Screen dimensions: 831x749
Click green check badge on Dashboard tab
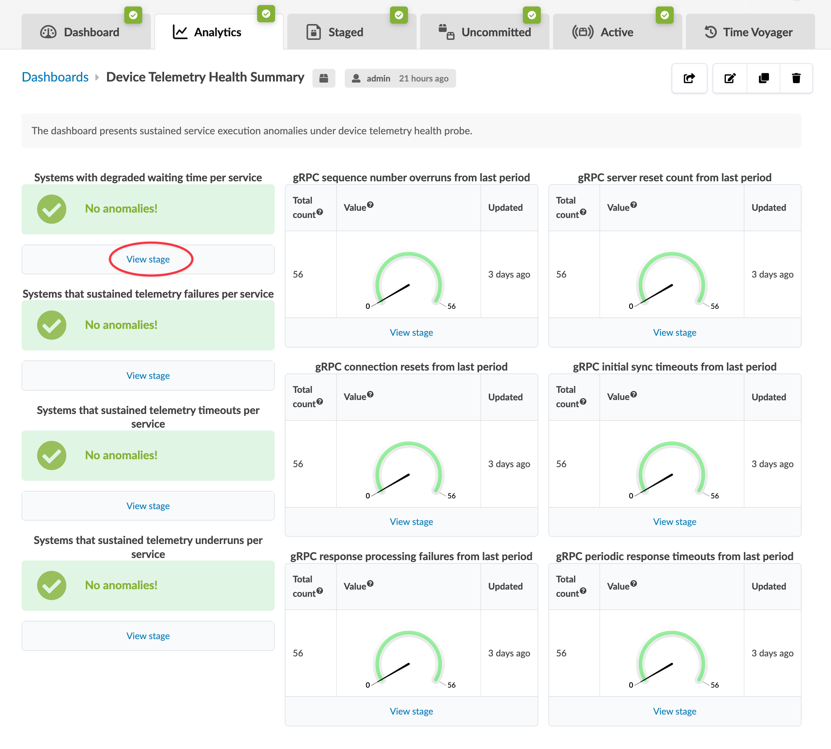coord(133,15)
